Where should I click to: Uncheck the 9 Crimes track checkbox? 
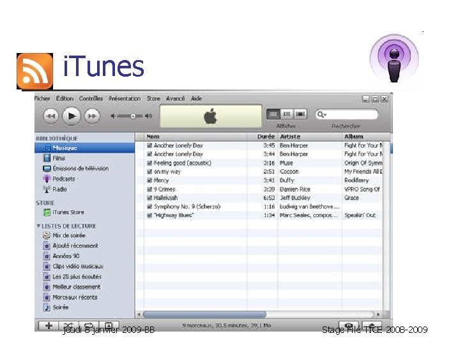[x=149, y=189]
